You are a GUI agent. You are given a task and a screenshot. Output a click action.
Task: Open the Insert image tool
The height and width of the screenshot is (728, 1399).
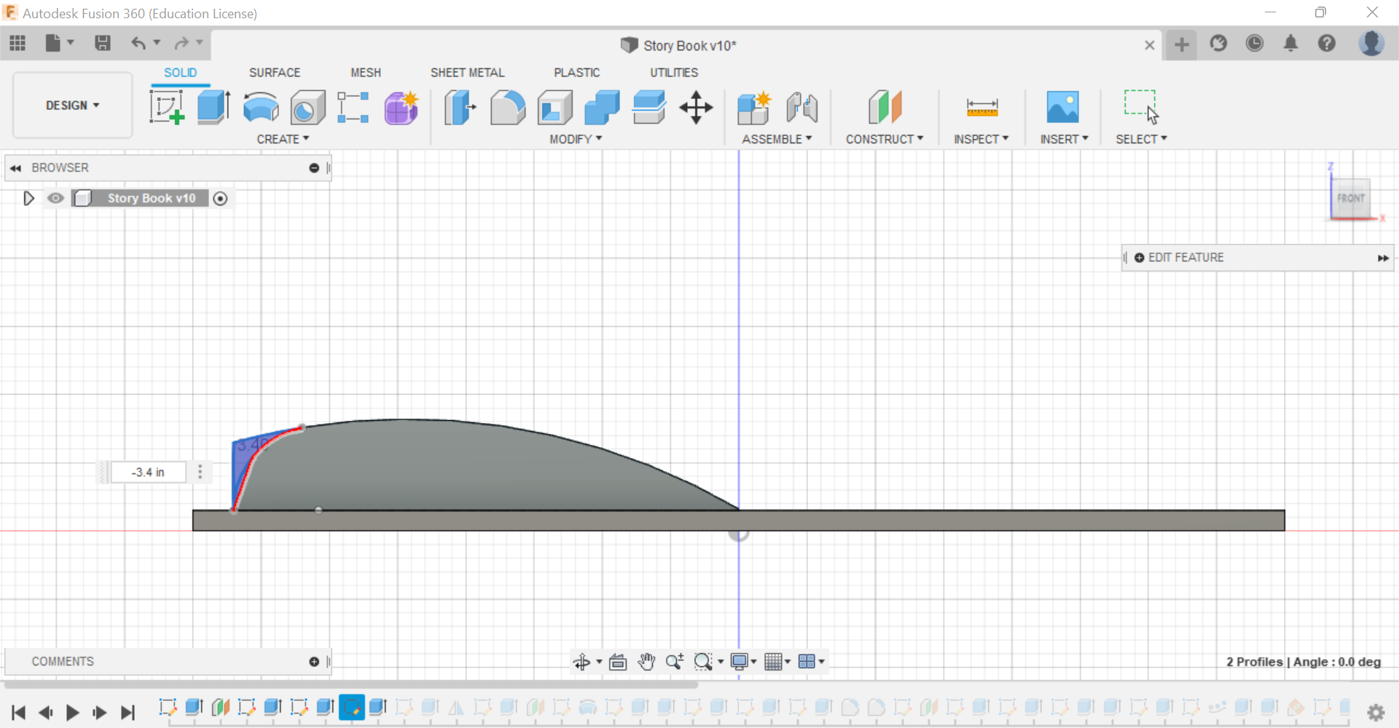point(1063,107)
